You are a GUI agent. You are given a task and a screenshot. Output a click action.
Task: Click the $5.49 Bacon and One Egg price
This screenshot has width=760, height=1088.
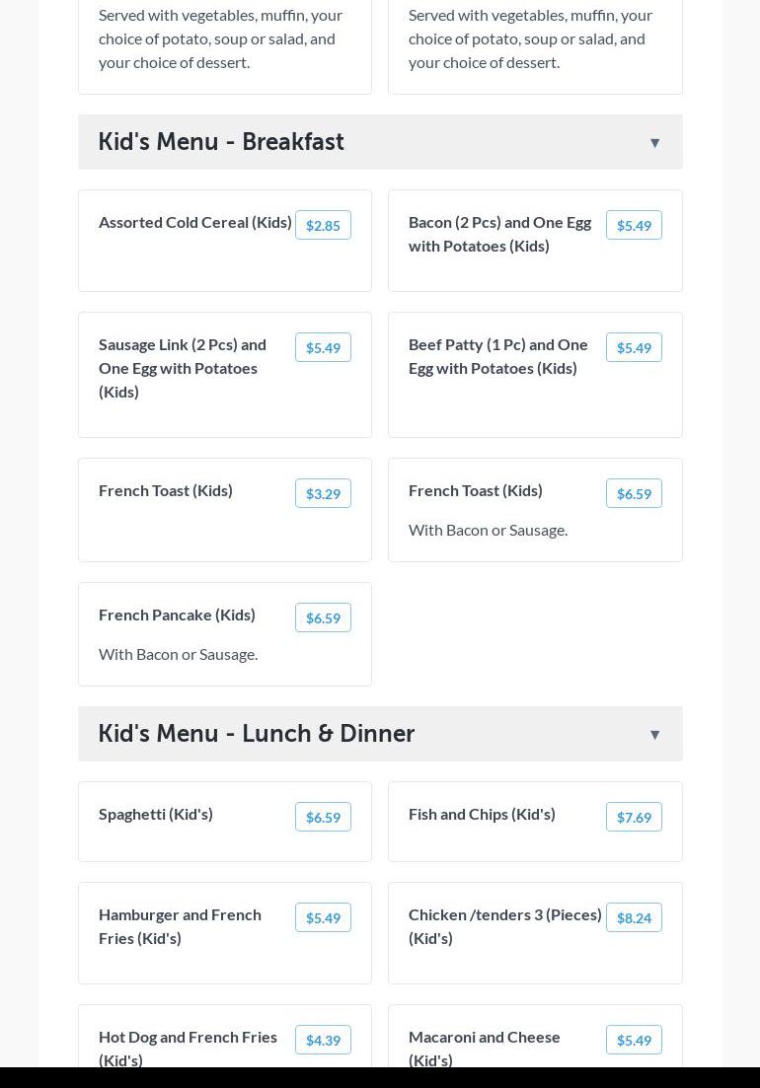pos(634,226)
